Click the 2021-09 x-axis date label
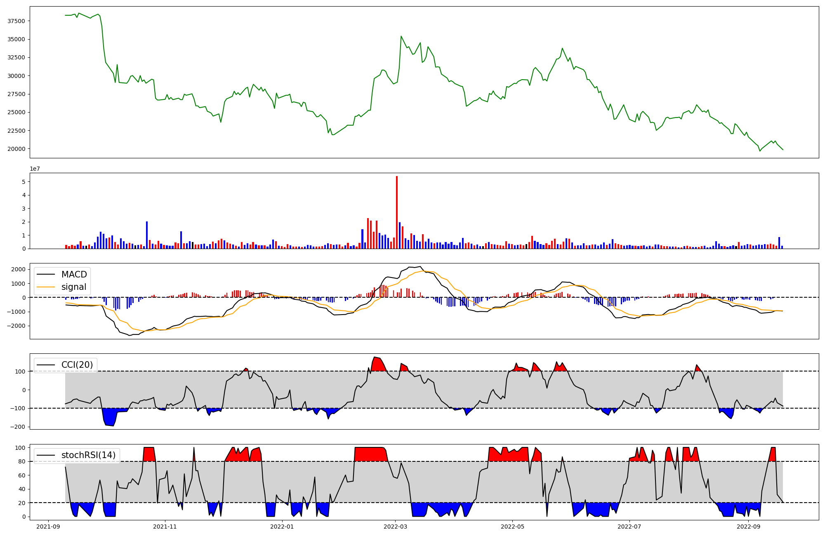This screenshot has height=536, width=825. (x=49, y=527)
